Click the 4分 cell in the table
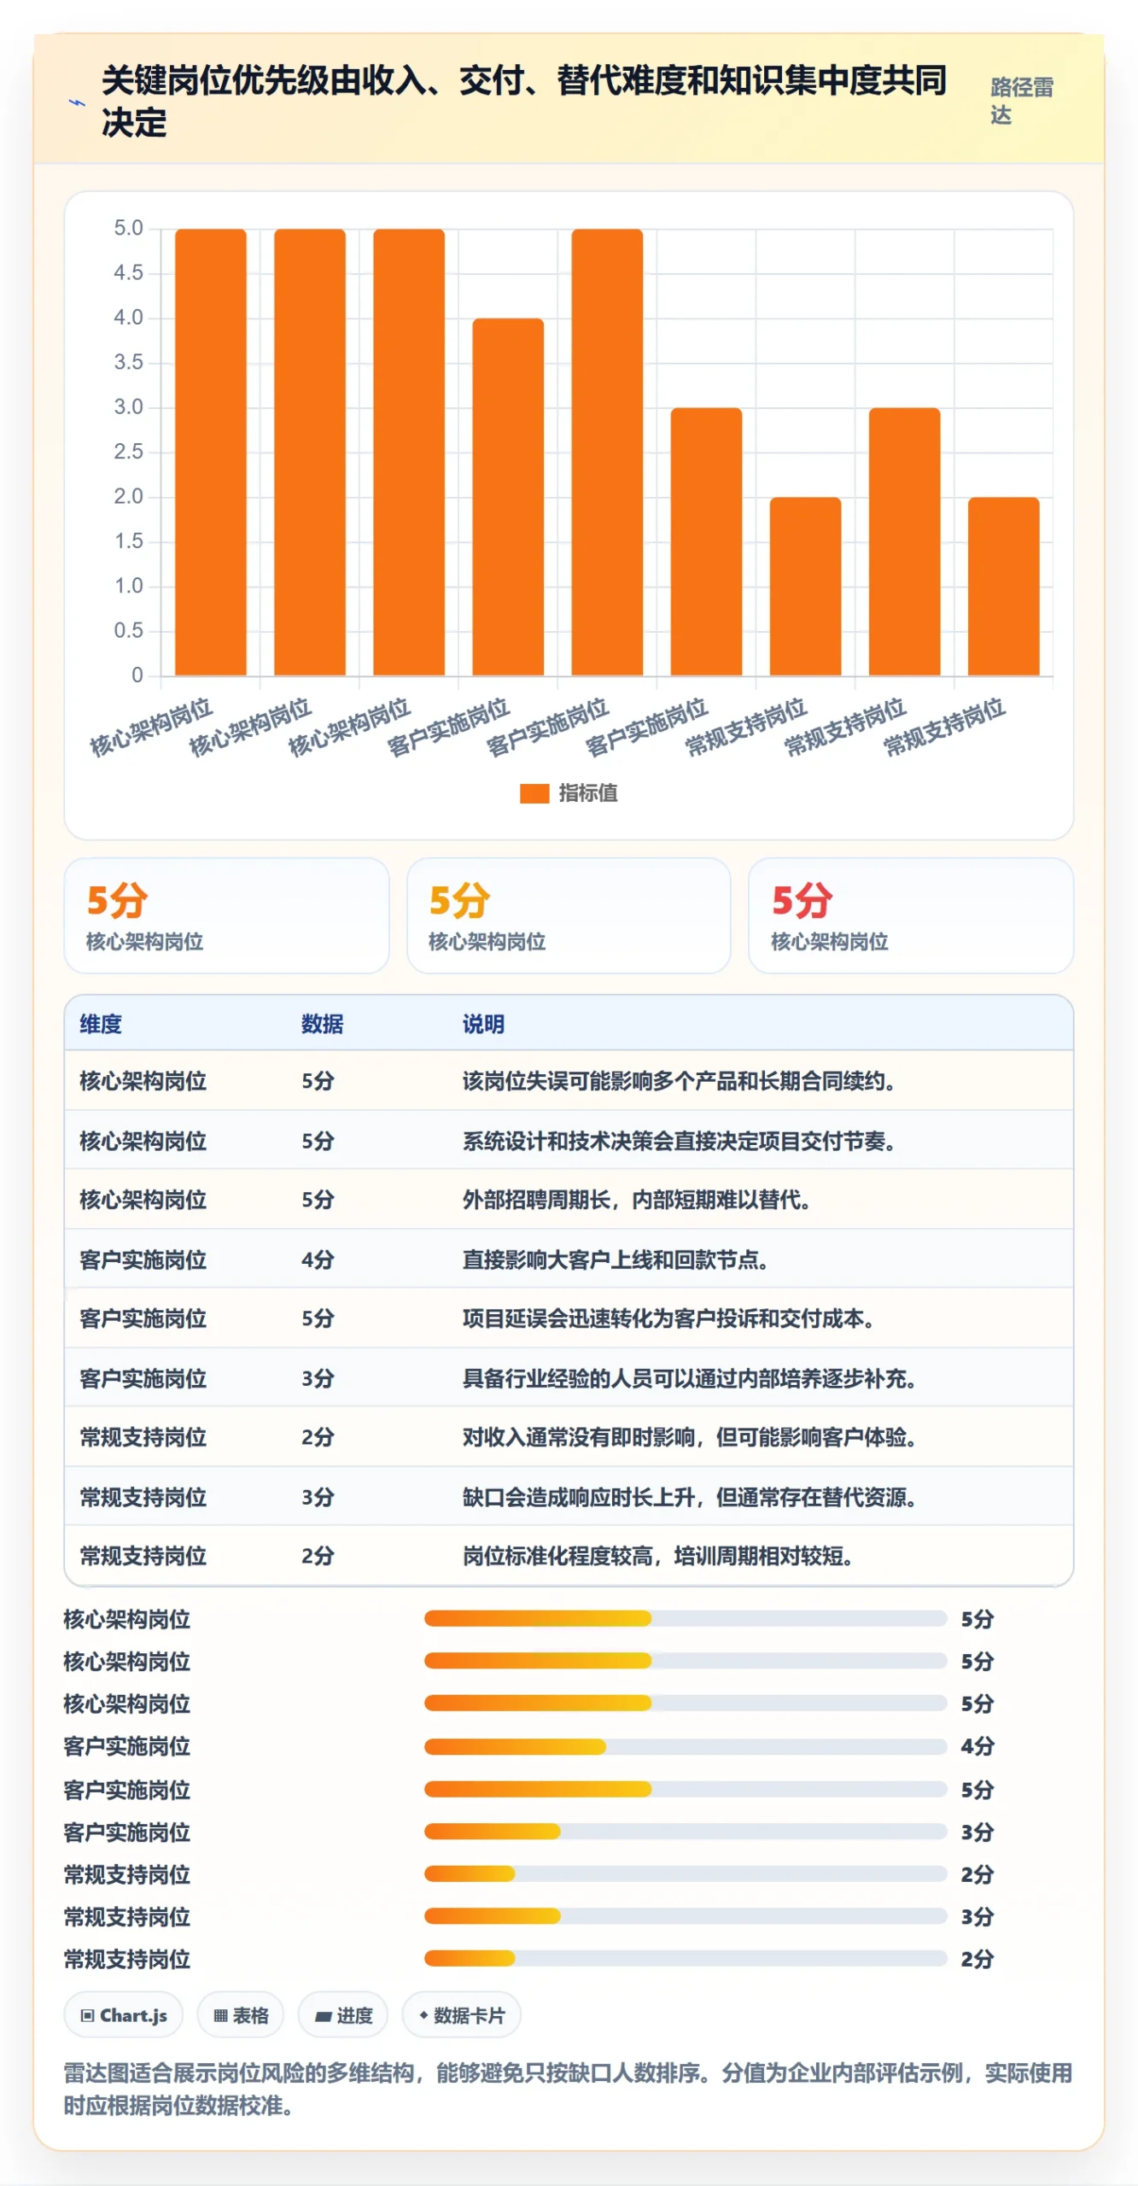1138x2186 pixels. pyautogui.click(x=318, y=1260)
